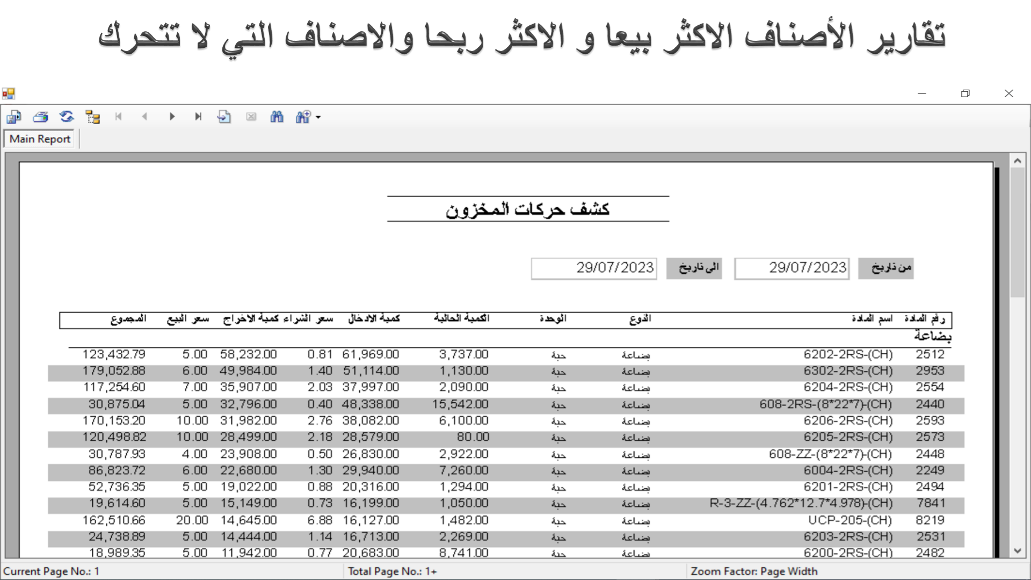
Task: Go to next report page arrow
Action: click(x=172, y=117)
